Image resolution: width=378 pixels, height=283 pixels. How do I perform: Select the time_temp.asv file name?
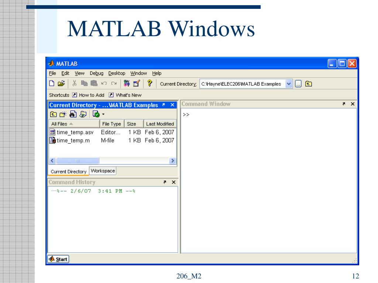[x=75, y=132]
